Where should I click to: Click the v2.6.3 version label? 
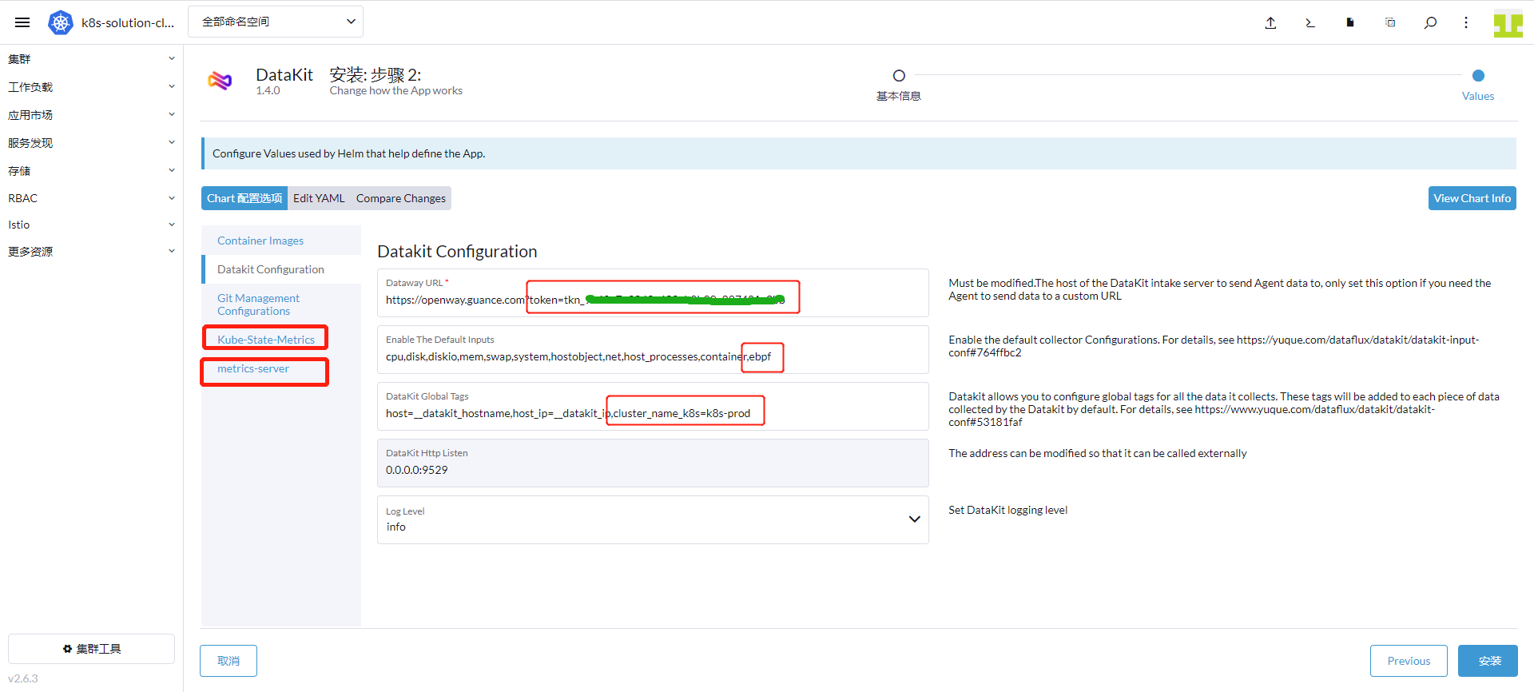pos(23,678)
